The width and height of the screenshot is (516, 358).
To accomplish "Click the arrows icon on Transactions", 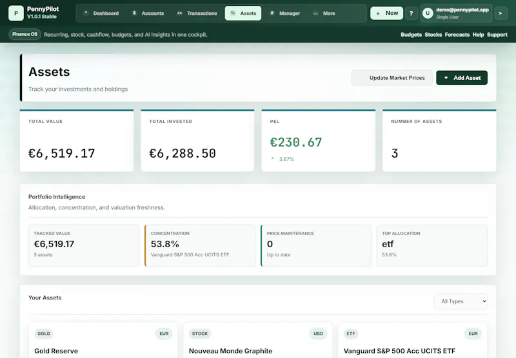I will pyautogui.click(x=179, y=13).
